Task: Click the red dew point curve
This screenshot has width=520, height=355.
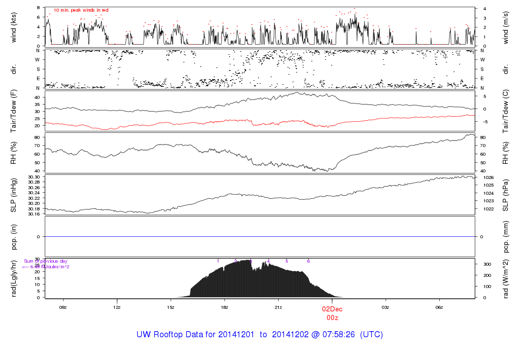Action: (260, 123)
